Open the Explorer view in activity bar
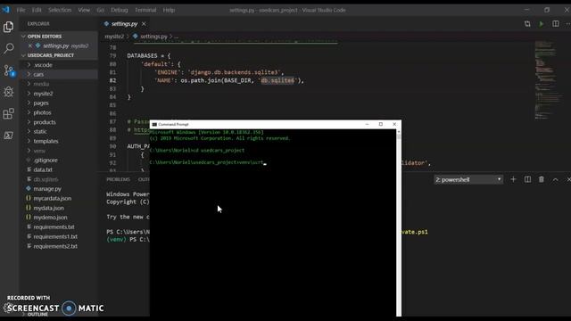Viewport: 571px width, 321px height. 8,27
